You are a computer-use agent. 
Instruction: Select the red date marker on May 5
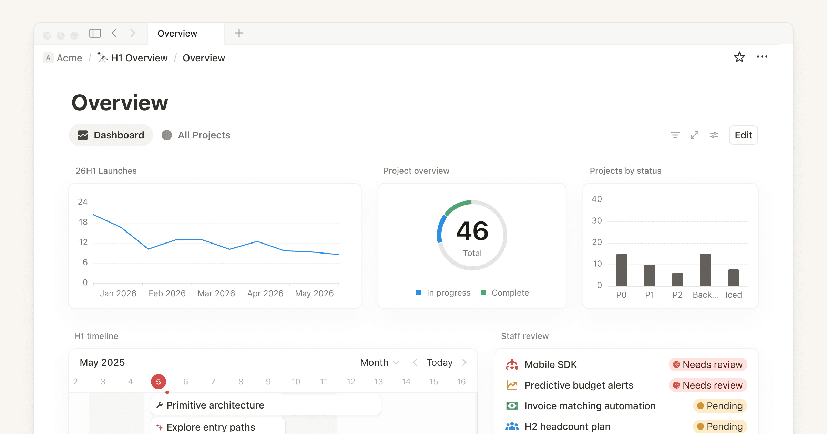coord(158,381)
